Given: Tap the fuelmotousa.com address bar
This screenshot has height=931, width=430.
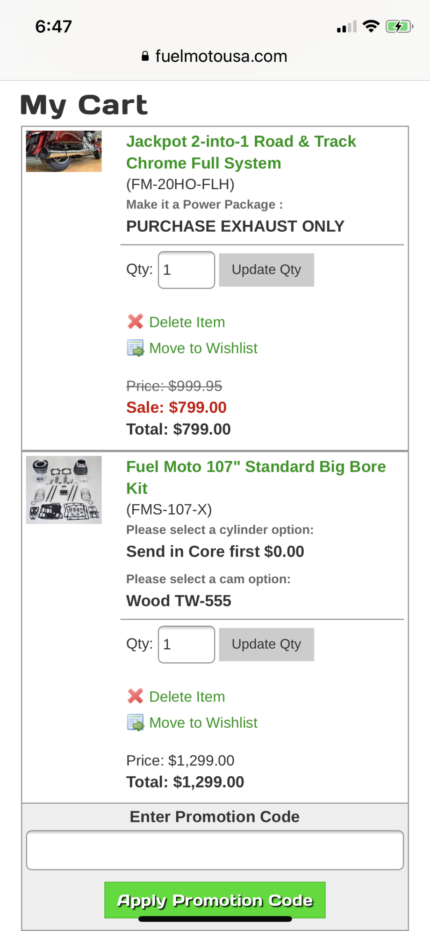Looking at the screenshot, I should click(x=221, y=57).
